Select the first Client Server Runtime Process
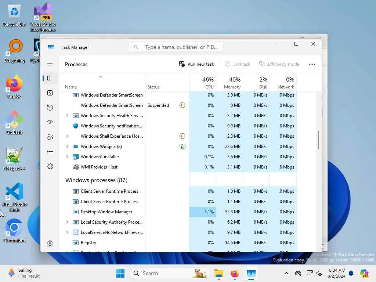 click(178, 191)
